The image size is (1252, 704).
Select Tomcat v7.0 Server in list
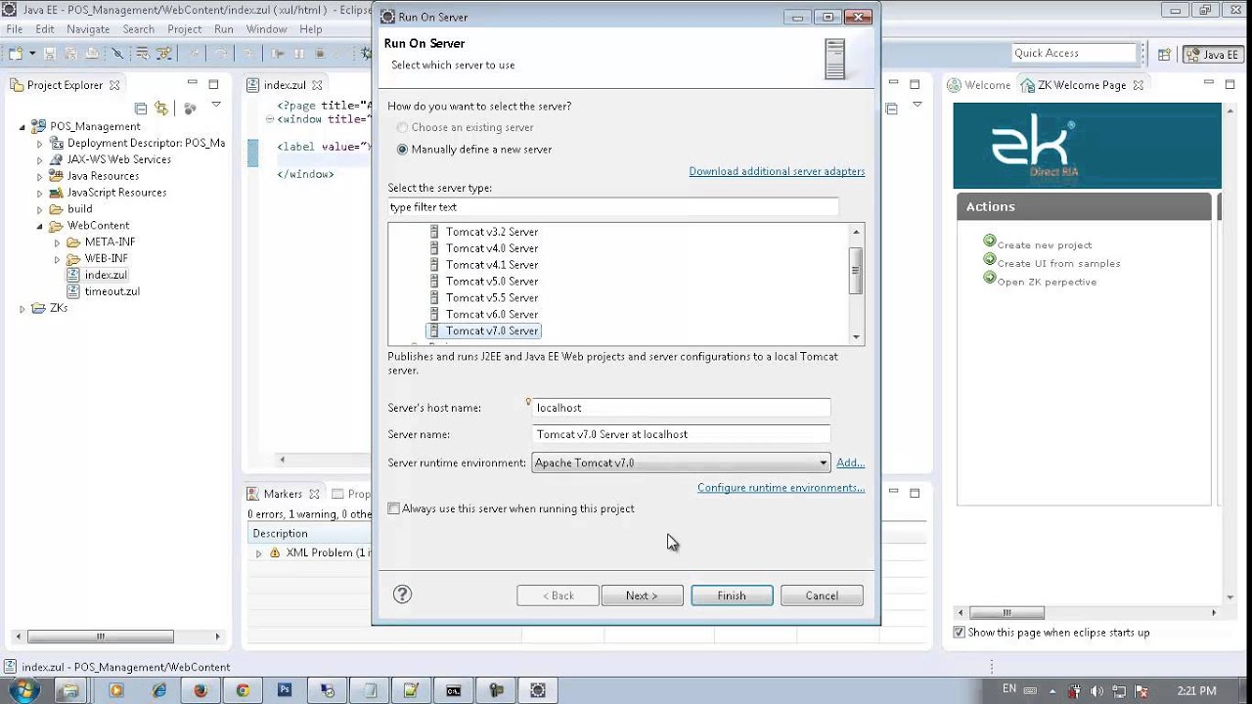(x=492, y=330)
